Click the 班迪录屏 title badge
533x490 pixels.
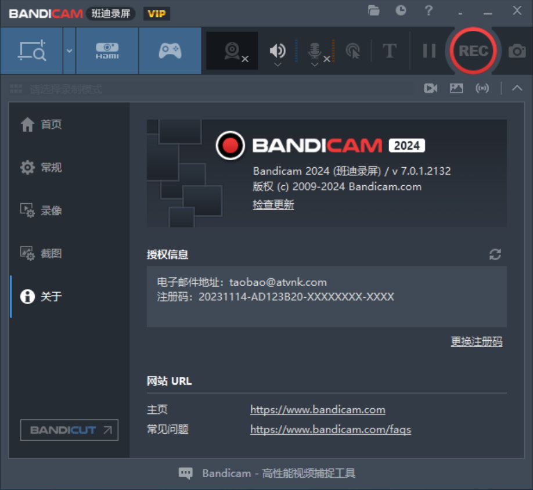tap(111, 13)
